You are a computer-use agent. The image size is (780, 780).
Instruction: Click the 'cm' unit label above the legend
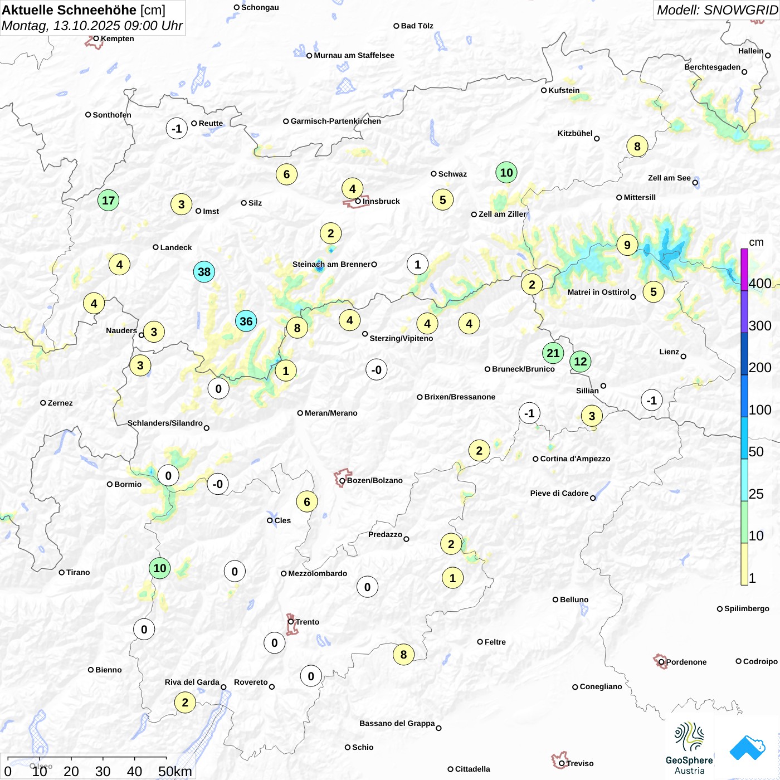point(756,242)
